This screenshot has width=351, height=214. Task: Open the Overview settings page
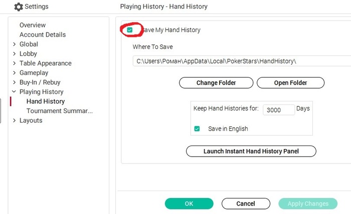(x=33, y=25)
